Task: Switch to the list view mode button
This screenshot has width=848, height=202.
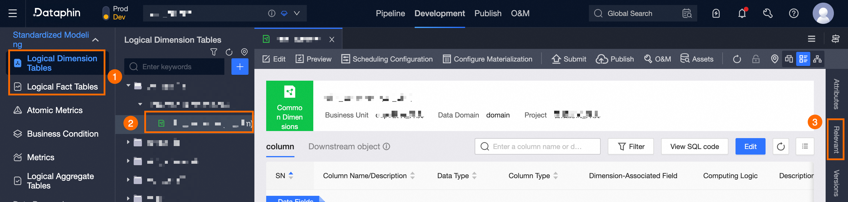Action: point(803,59)
